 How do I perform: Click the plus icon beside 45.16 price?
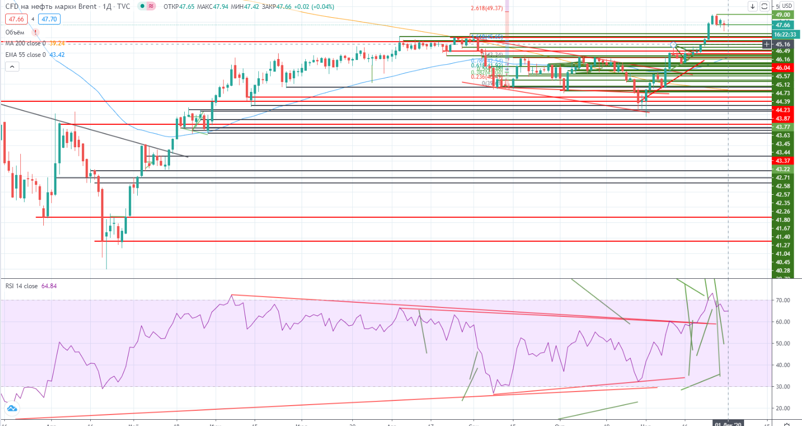(x=767, y=44)
